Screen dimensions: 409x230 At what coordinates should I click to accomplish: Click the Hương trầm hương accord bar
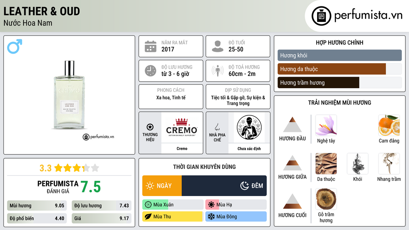pos(340,83)
